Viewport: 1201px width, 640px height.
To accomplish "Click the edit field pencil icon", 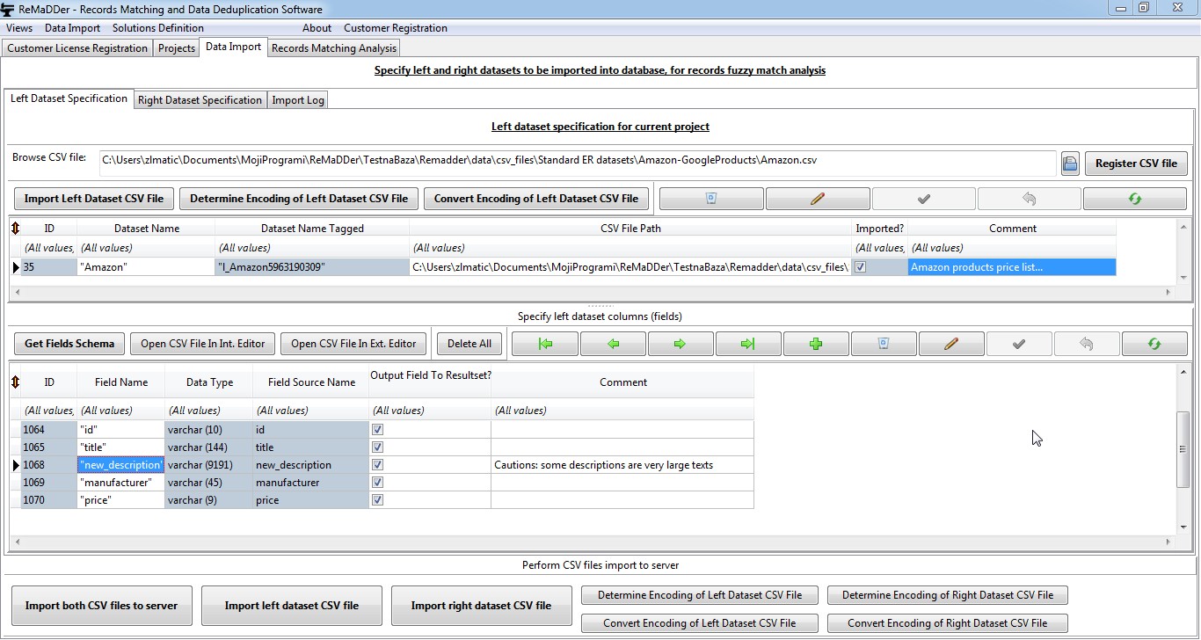I will point(950,344).
